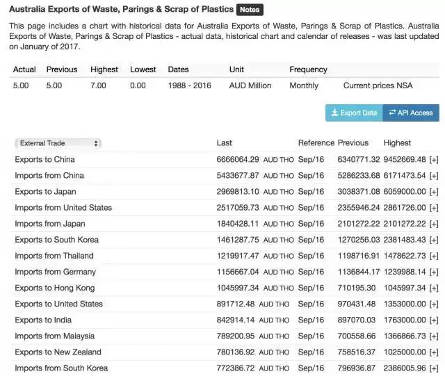Open the Exports to Japan link
This screenshot has width=445, height=376.
[45, 192]
